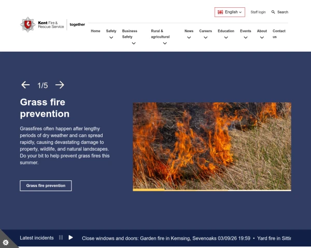Screen dimensions: 311x248
Task: Expand the News menu chevron
Action: click(x=189, y=38)
